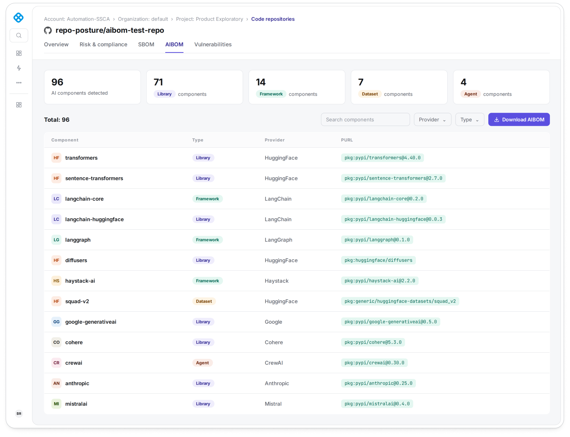The image size is (570, 437).
Task: Click the LC badge for langchain-huggingface
Action: click(x=56, y=219)
